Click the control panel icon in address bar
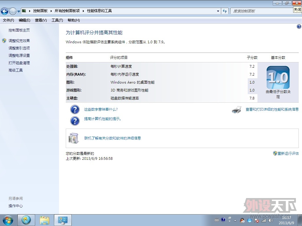Viewport: 302px width, 226px height. [24, 11]
